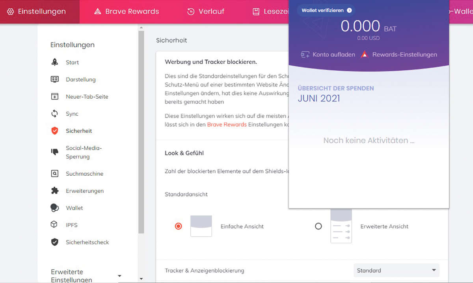Click the red shield Sicherheit icon
Image resolution: width=473 pixels, height=283 pixels.
pyautogui.click(x=55, y=131)
